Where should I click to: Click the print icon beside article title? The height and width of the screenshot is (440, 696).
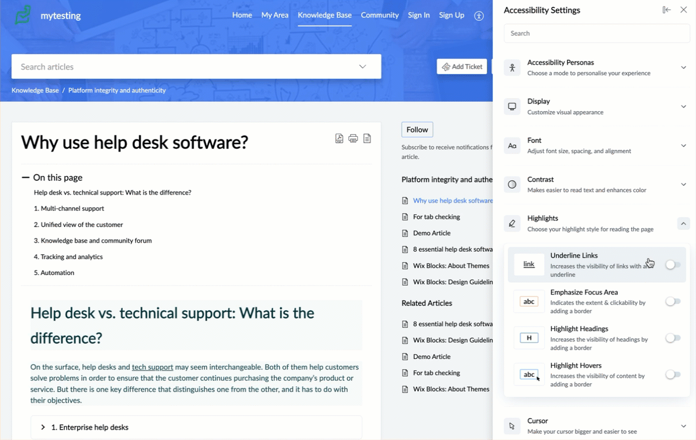pos(353,138)
